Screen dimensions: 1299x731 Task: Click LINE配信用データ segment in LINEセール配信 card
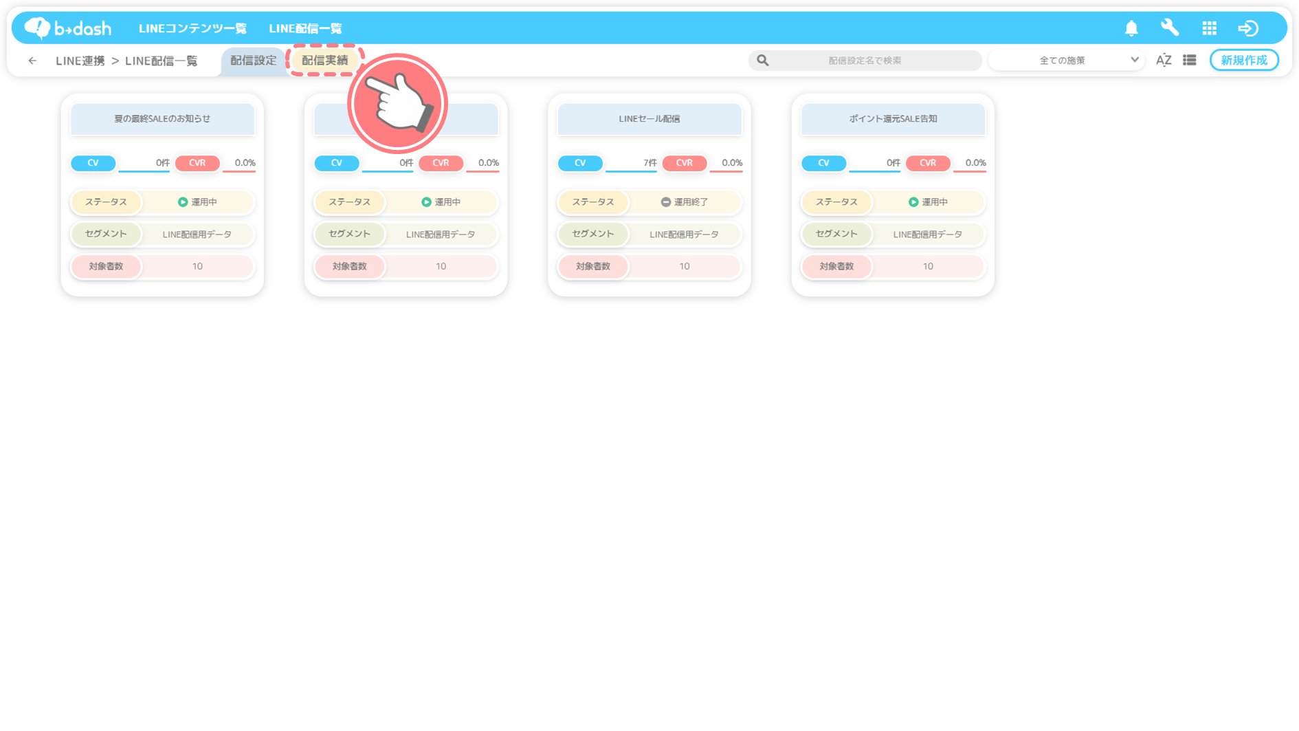tap(684, 234)
